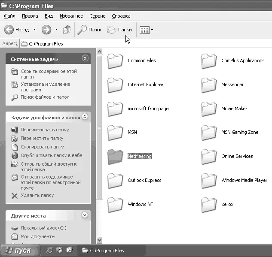Image resolution: width=272 pixels, height=257 pixels.
Task: Click the Outlook Express folder name
Action: click(144, 180)
